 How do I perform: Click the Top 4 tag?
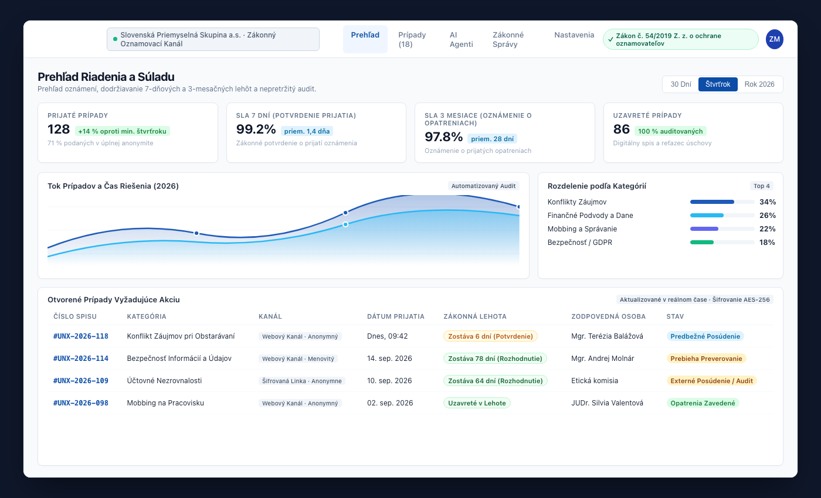tap(762, 186)
